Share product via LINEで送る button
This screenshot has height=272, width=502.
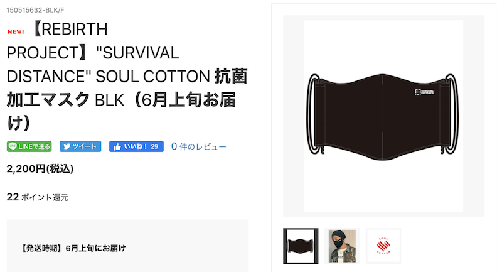pos(29,146)
